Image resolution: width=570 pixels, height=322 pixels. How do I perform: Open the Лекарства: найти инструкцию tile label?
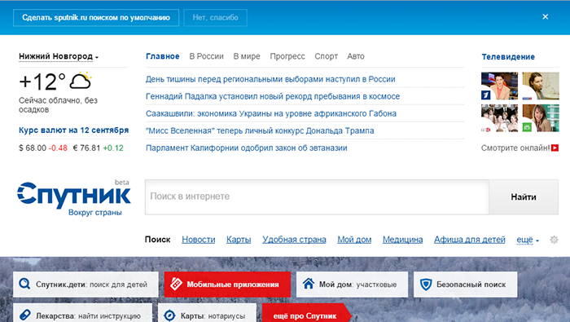tap(88, 315)
